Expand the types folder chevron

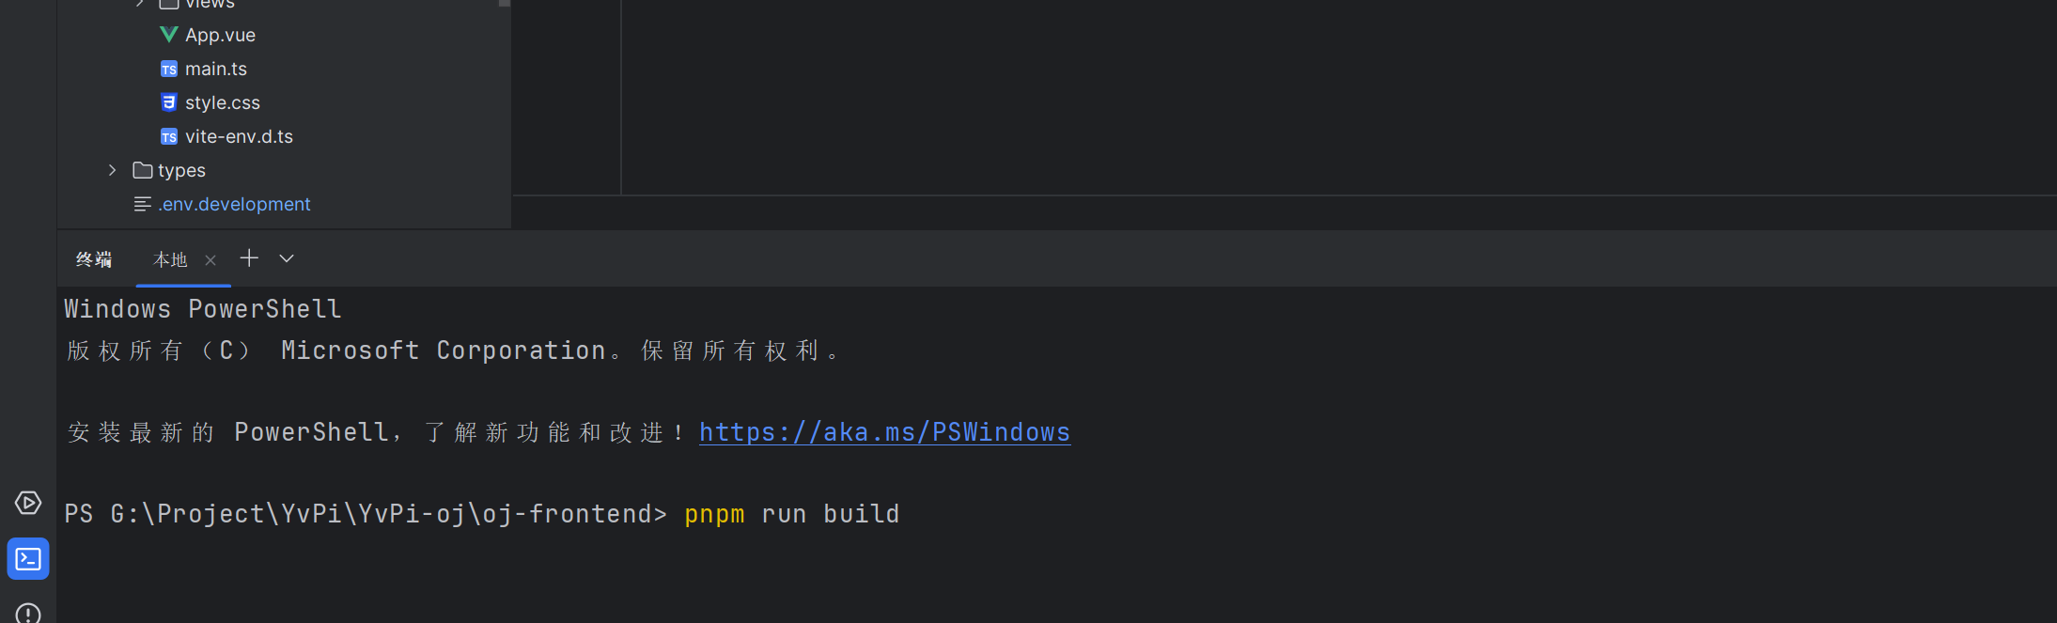(113, 170)
